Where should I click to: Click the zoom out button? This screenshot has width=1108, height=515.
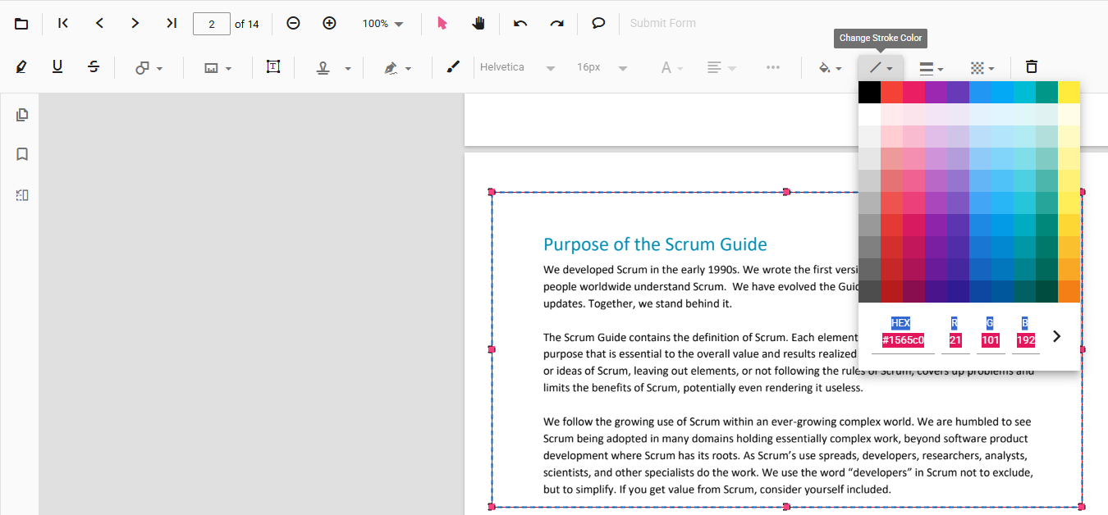point(293,24)
